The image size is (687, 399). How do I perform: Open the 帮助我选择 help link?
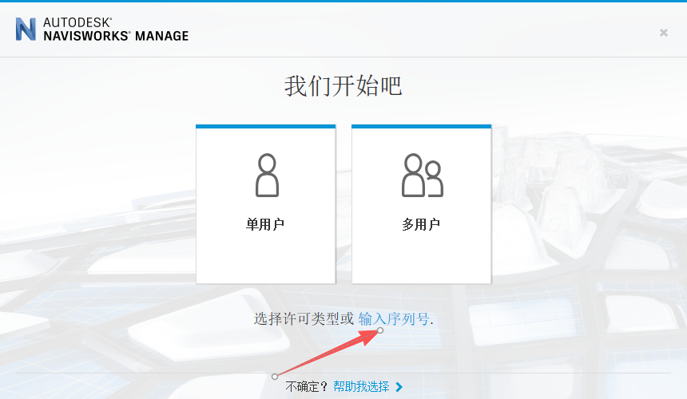coord(361,386)
